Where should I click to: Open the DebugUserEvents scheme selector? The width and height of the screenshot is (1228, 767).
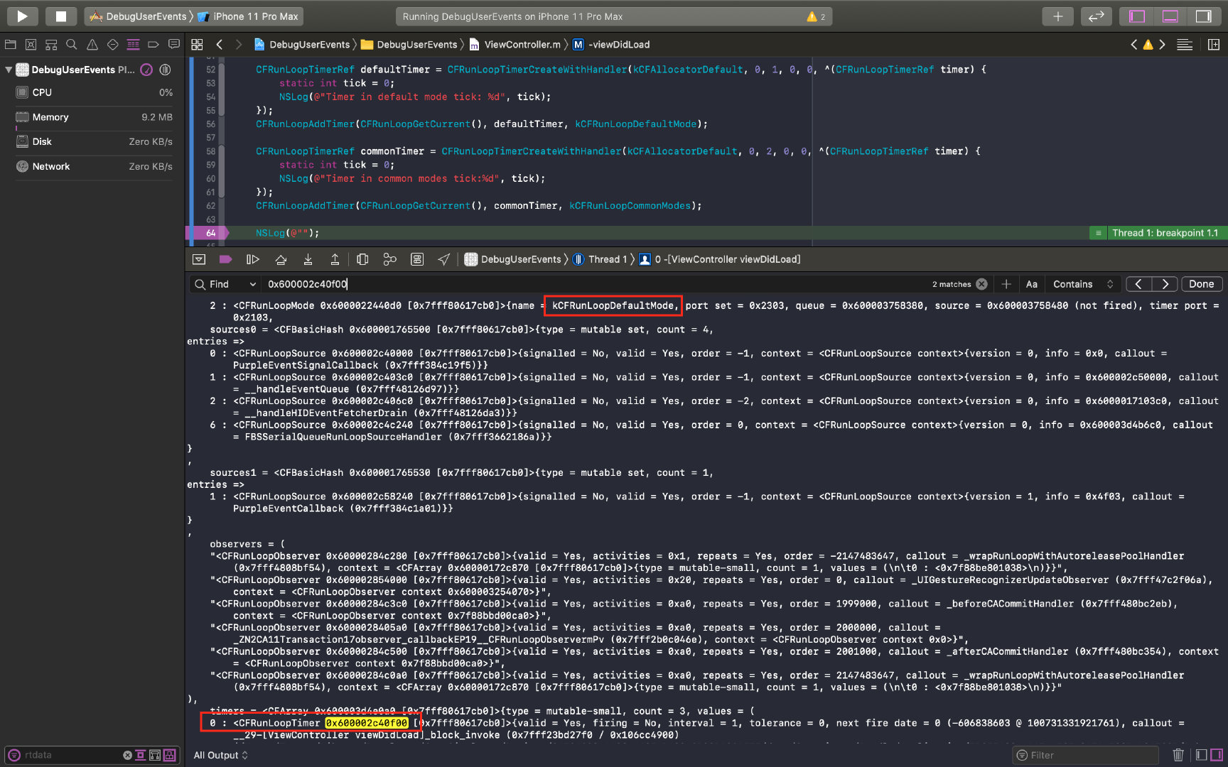tap(139, 16)
